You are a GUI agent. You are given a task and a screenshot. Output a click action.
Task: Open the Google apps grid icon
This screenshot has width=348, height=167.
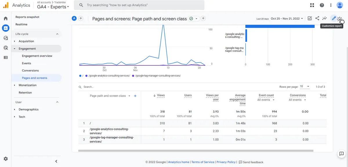[312, 5]
